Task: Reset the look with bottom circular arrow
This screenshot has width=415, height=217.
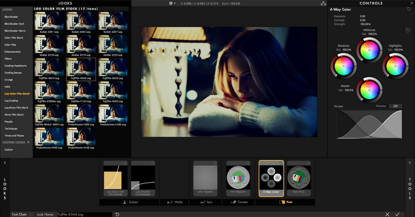Action: 117,214
